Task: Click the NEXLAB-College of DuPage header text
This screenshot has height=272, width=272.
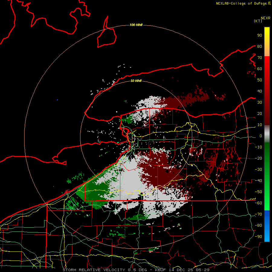Action: point(242,3)
